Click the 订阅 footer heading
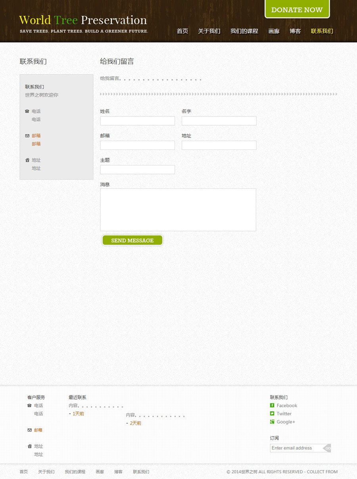The width and height of the screenshot is (357, 479). click(x=274, y=438)
